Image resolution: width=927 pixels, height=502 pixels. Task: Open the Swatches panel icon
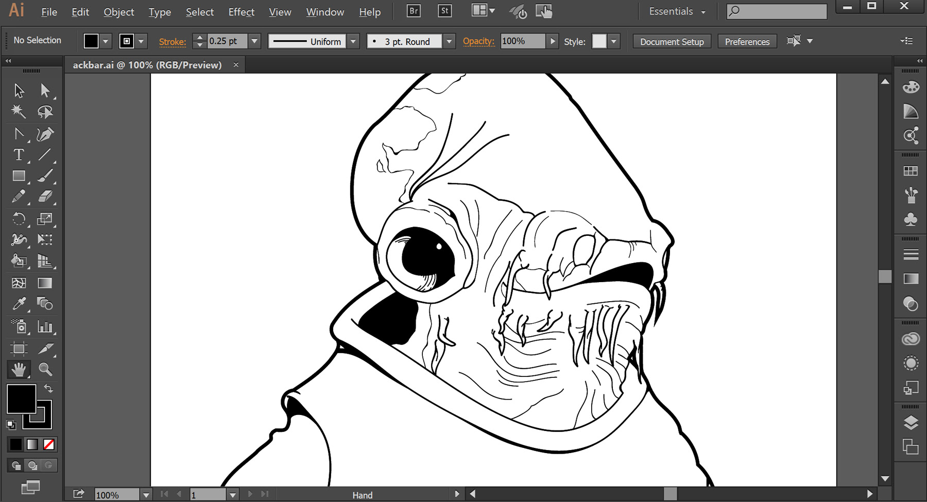pyautogui.click(x=911, y=171)
